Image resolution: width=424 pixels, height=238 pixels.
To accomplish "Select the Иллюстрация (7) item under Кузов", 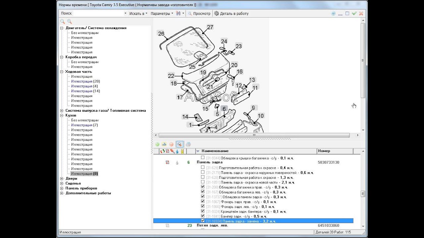I will (84, 125).
